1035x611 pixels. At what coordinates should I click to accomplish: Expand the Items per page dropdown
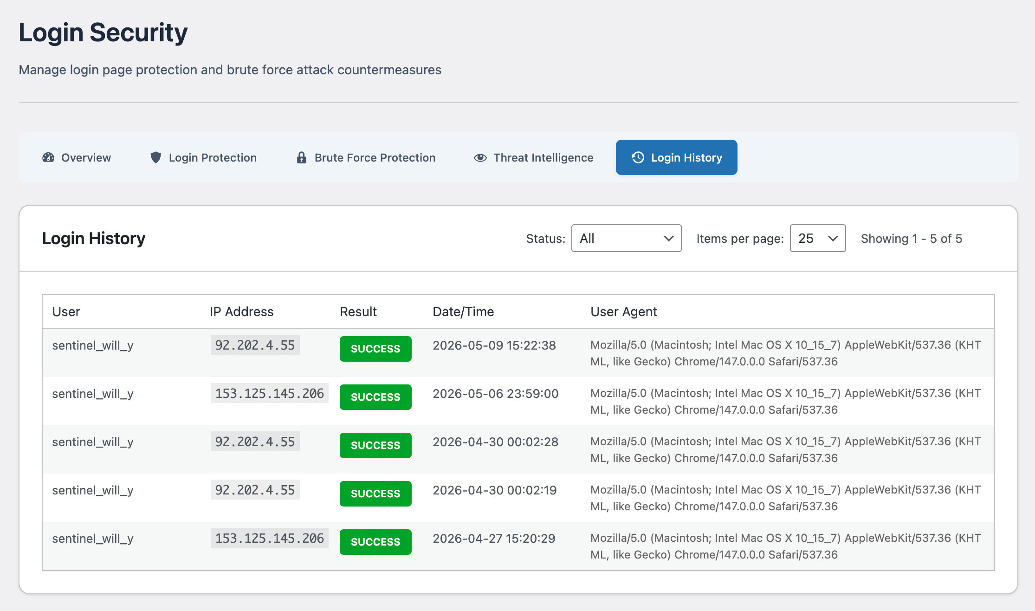click(818, 238)
